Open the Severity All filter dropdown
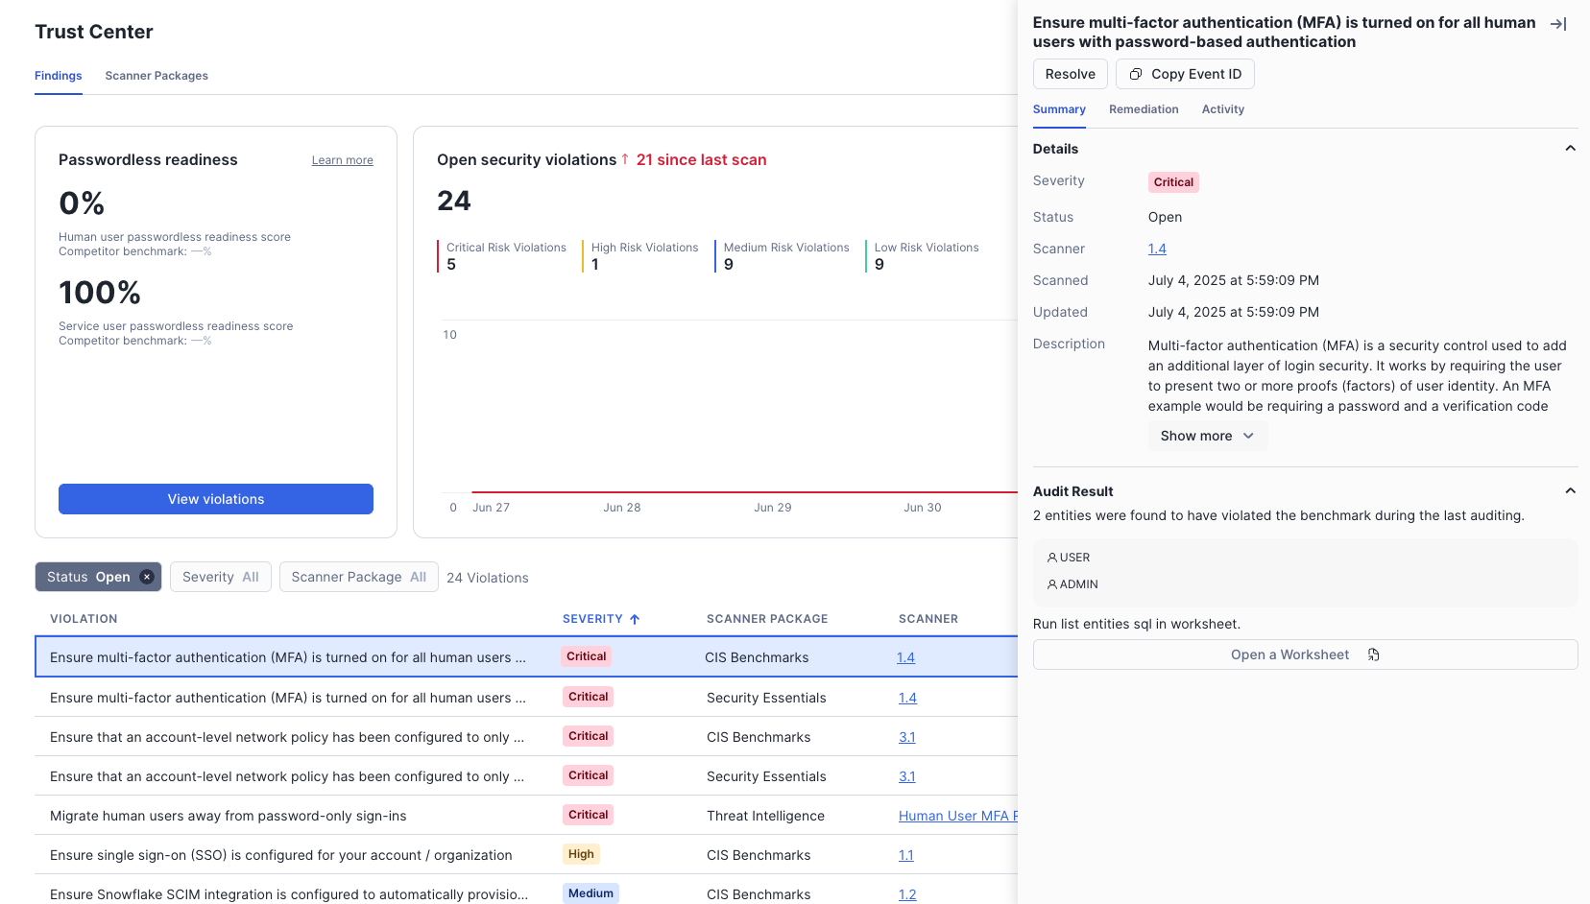 click(220, 577)
